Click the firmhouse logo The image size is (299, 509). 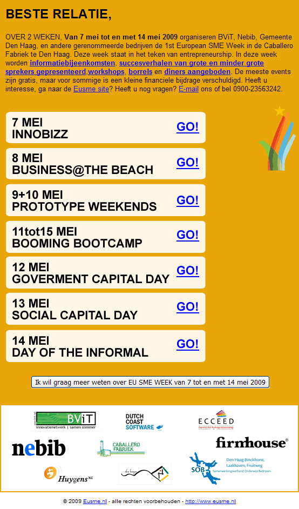(252, 443)
